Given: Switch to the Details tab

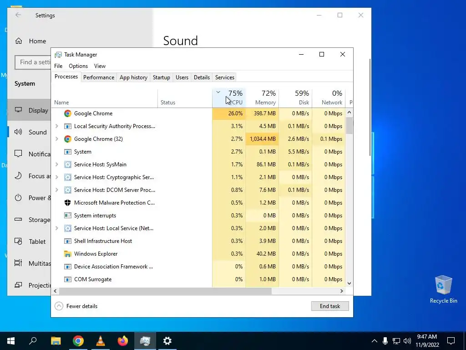Looking at the screenshot, I should coord(202,77).
